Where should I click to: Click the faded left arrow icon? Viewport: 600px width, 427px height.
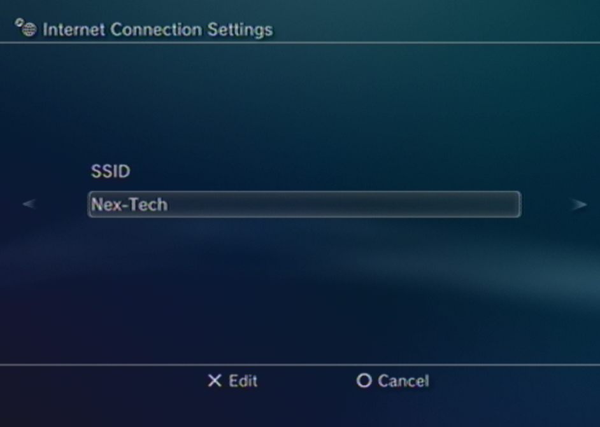click(29, 204)
